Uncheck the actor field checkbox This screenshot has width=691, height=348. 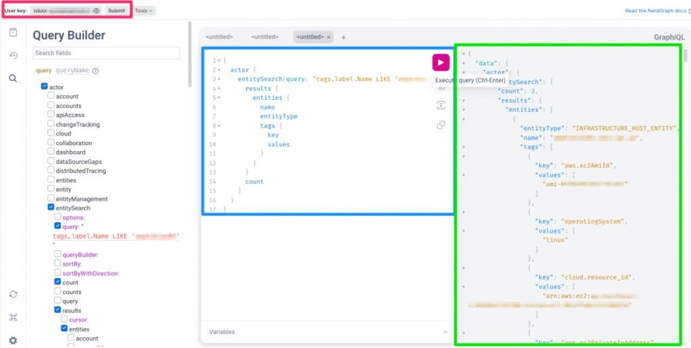45,87
